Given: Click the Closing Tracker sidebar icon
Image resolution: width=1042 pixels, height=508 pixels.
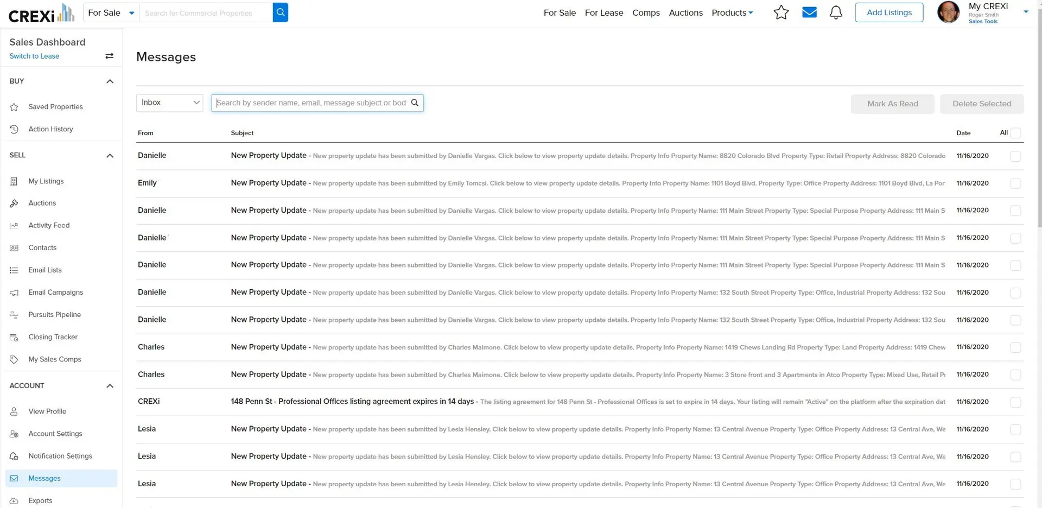Looking at the screenshot, I should click(14, 337).
